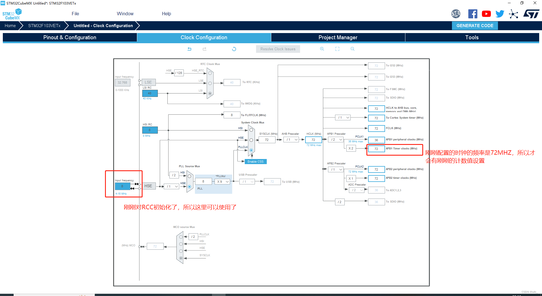Select LSE input on RTC Clock Mux
542x296 pixels.
(x=210, y=83)
